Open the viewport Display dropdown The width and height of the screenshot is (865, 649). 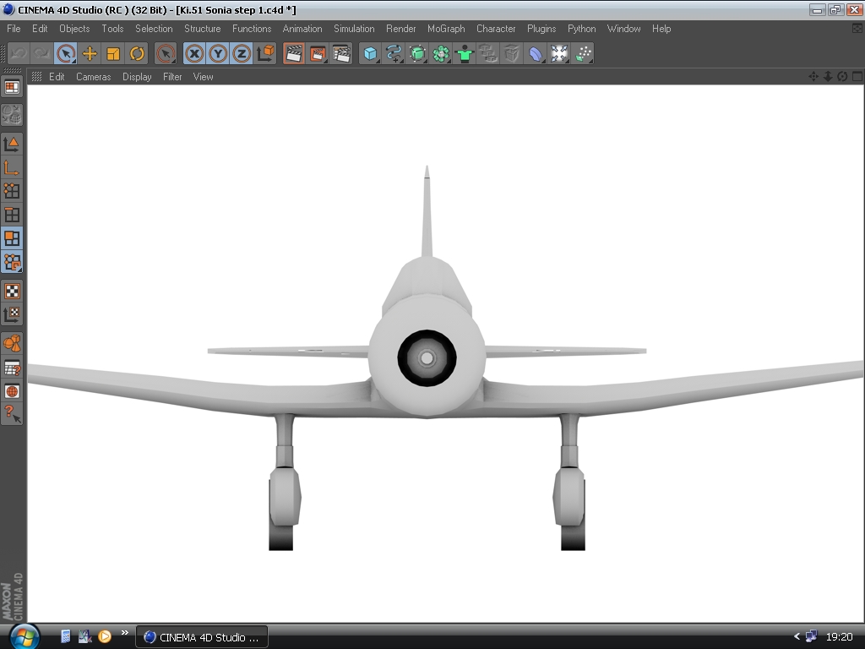tap(137, 77)
